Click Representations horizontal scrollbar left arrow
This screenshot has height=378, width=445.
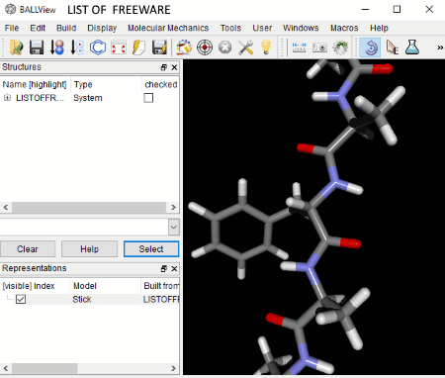[x=6, y=368]
